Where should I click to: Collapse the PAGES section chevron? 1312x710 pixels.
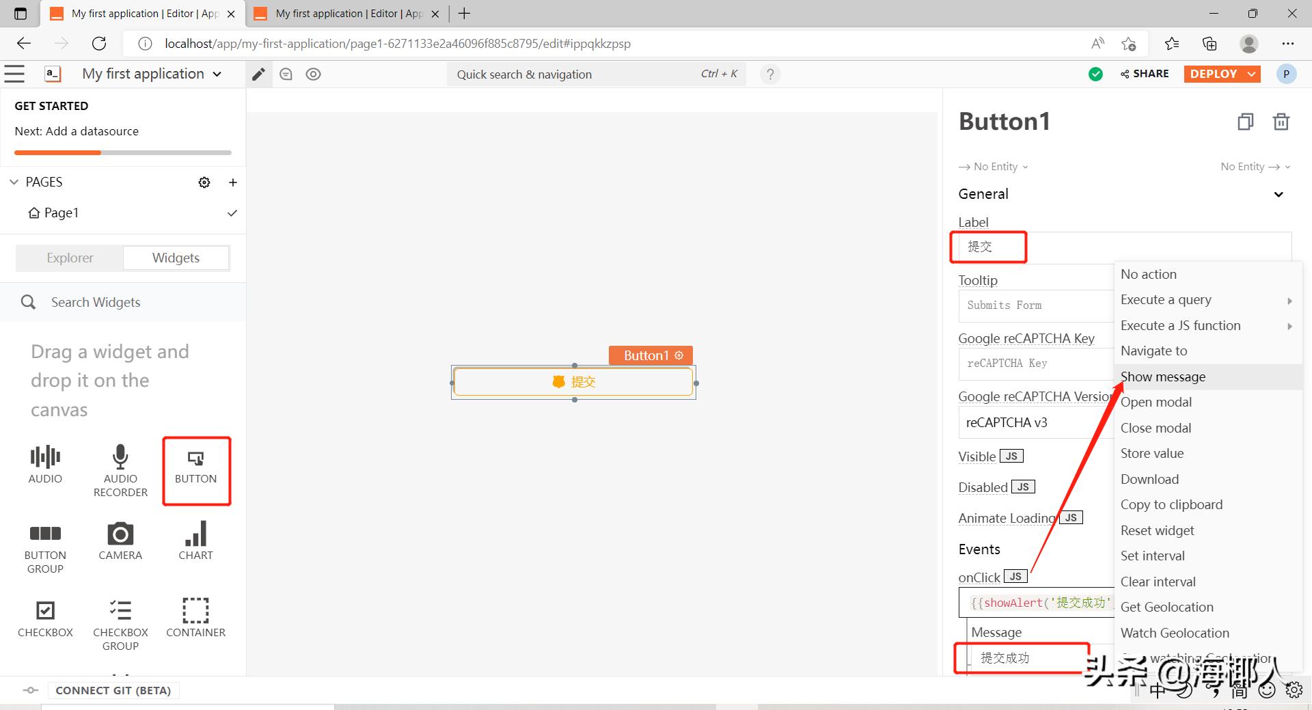(14, 182)
